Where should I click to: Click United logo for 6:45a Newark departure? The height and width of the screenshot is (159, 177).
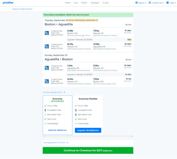coord(47,81)
